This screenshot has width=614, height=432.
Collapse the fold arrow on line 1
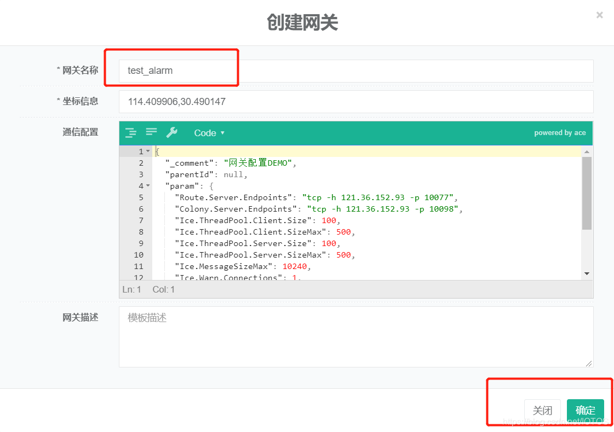(148, 151)
